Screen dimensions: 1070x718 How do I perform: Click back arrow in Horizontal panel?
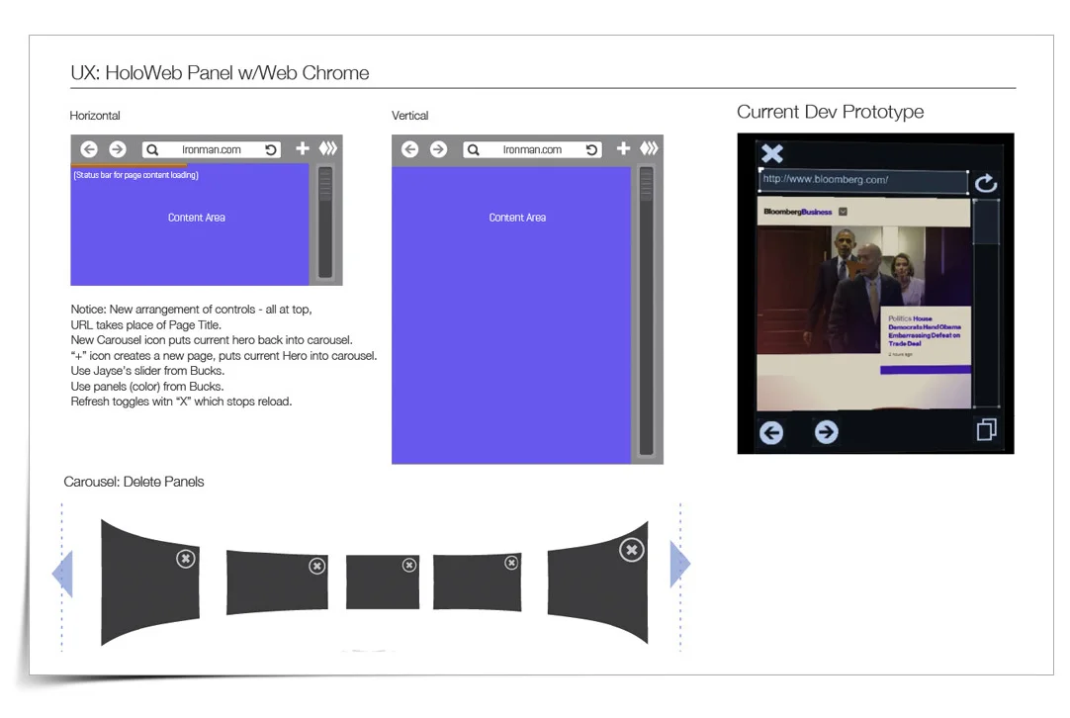pyautogui.click(x=89, y=148)
